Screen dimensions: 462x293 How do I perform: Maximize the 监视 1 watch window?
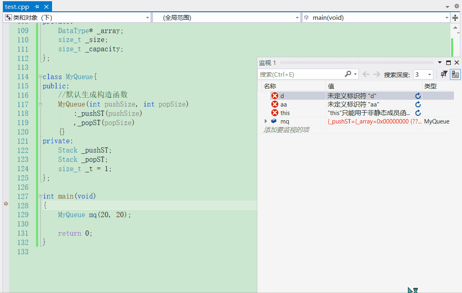tap(448, 63)
